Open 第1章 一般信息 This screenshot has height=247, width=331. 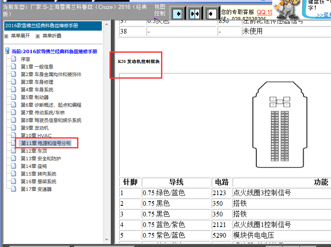[x=37, y=67]
